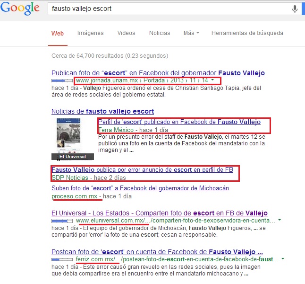
Task: Open 'Fausto Vallejo publica por error' SDP result
Action: tap(143, 170)
